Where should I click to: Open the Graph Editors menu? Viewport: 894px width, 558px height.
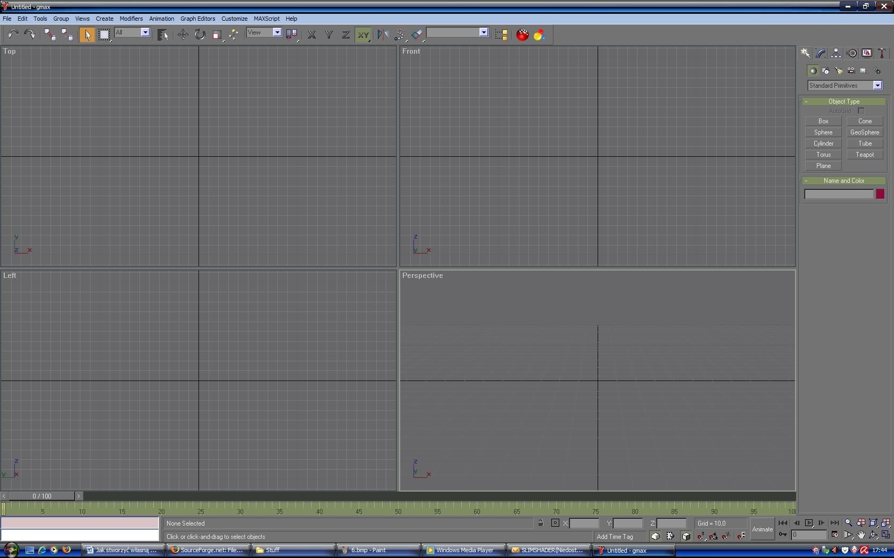(197, 19)
